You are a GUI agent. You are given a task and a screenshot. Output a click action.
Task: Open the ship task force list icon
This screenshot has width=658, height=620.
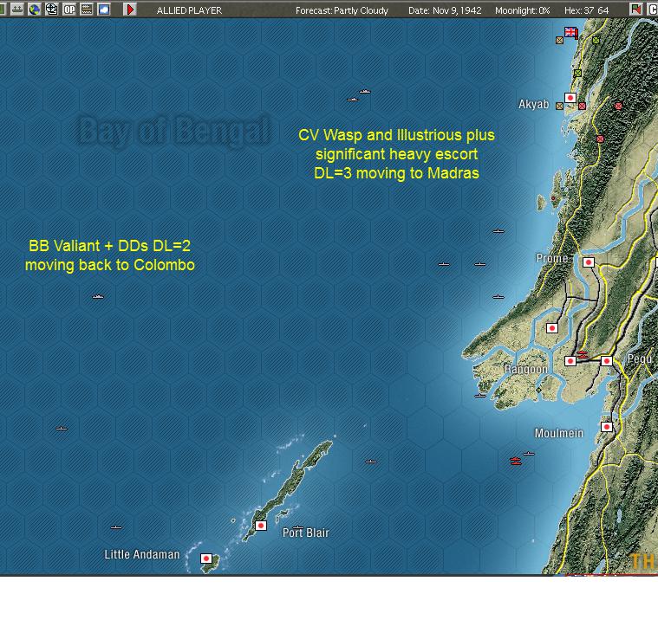[x=17, y=10]
